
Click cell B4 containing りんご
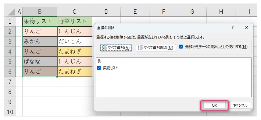[40, 52]
